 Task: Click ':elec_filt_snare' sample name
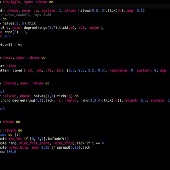pyautogui.click(x=34, y=143)
